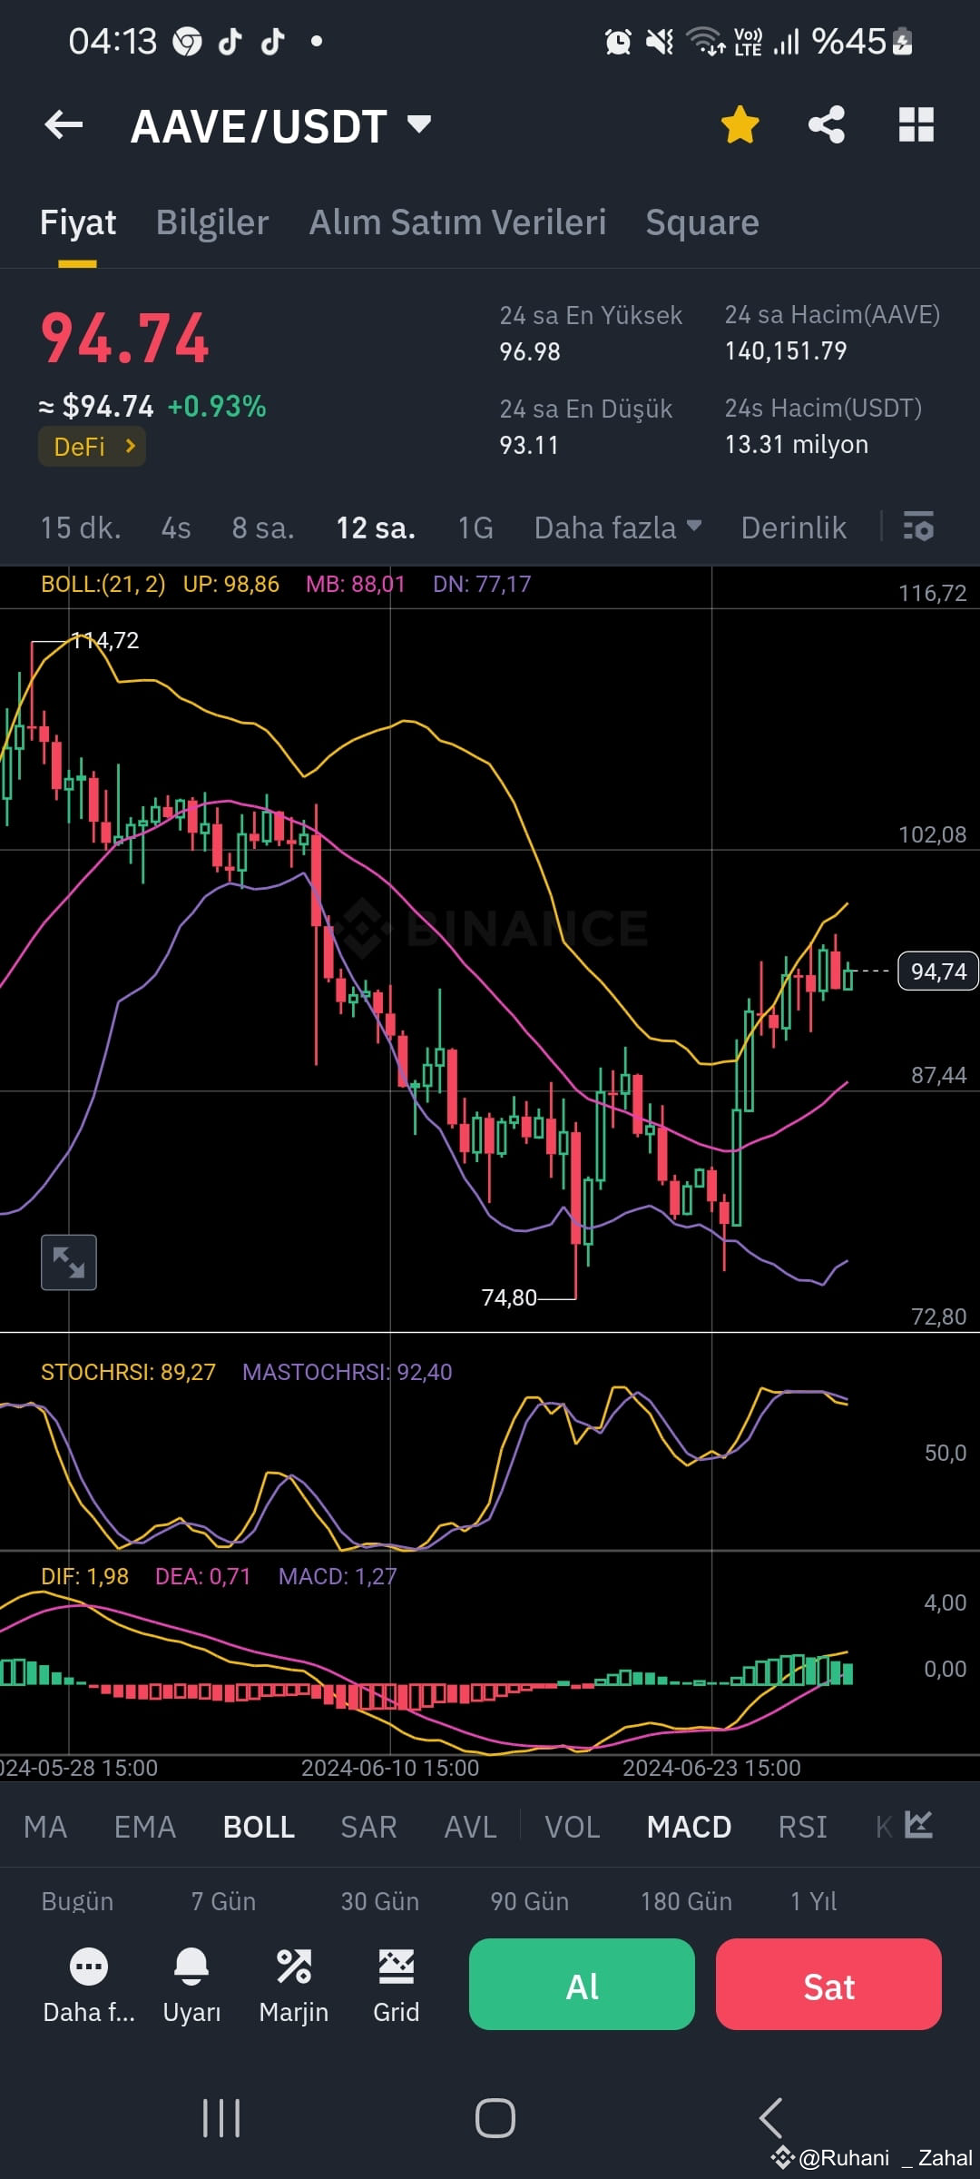Toggle the RSI sub-indicator
Image resolution: width=980 pixels, height=2179 pixels.
[x=803, y=1827]
